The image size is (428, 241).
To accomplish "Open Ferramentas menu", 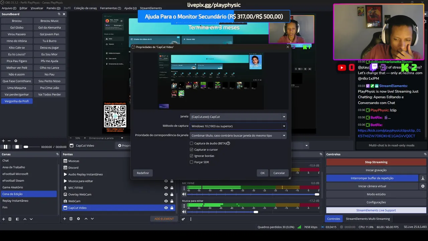I will pos(110,8).
